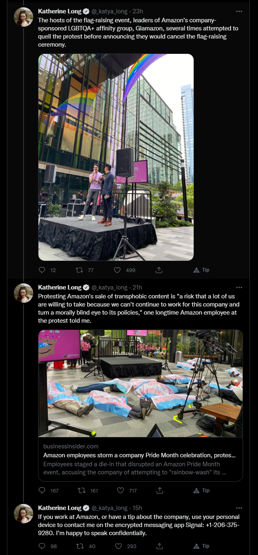Tip the author on the first tweet
258x555 pixels.
point(201,270)
